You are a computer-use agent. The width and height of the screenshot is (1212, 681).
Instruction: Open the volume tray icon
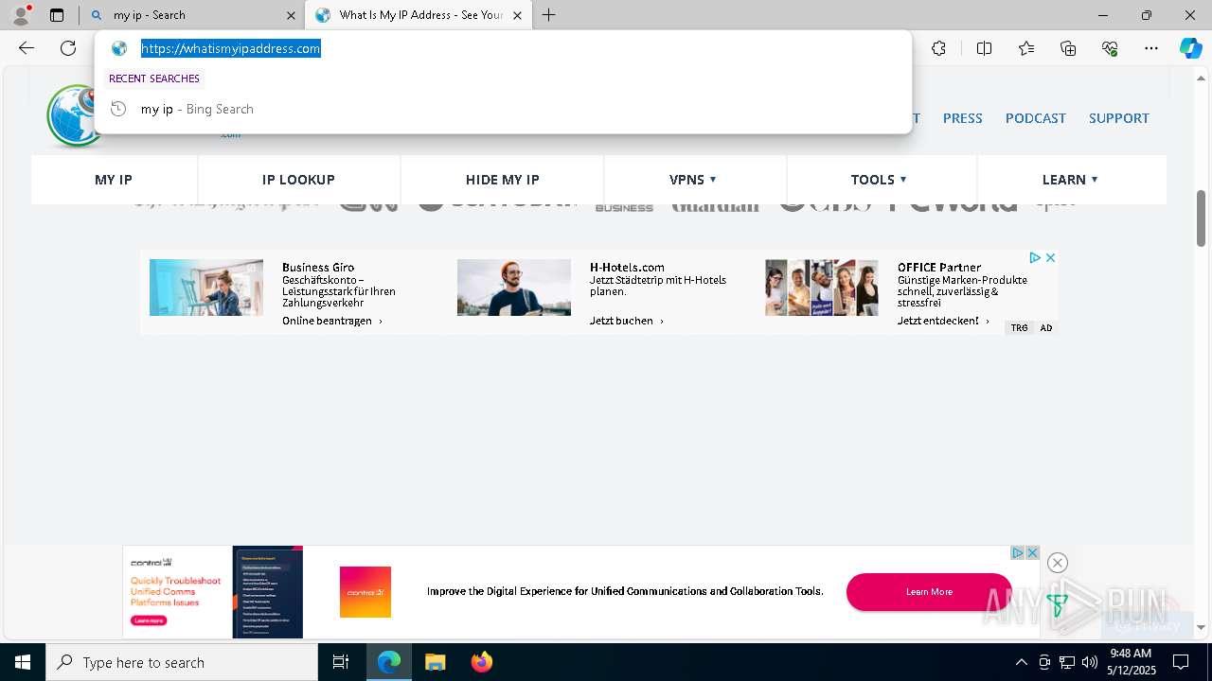pos(1090,662)
